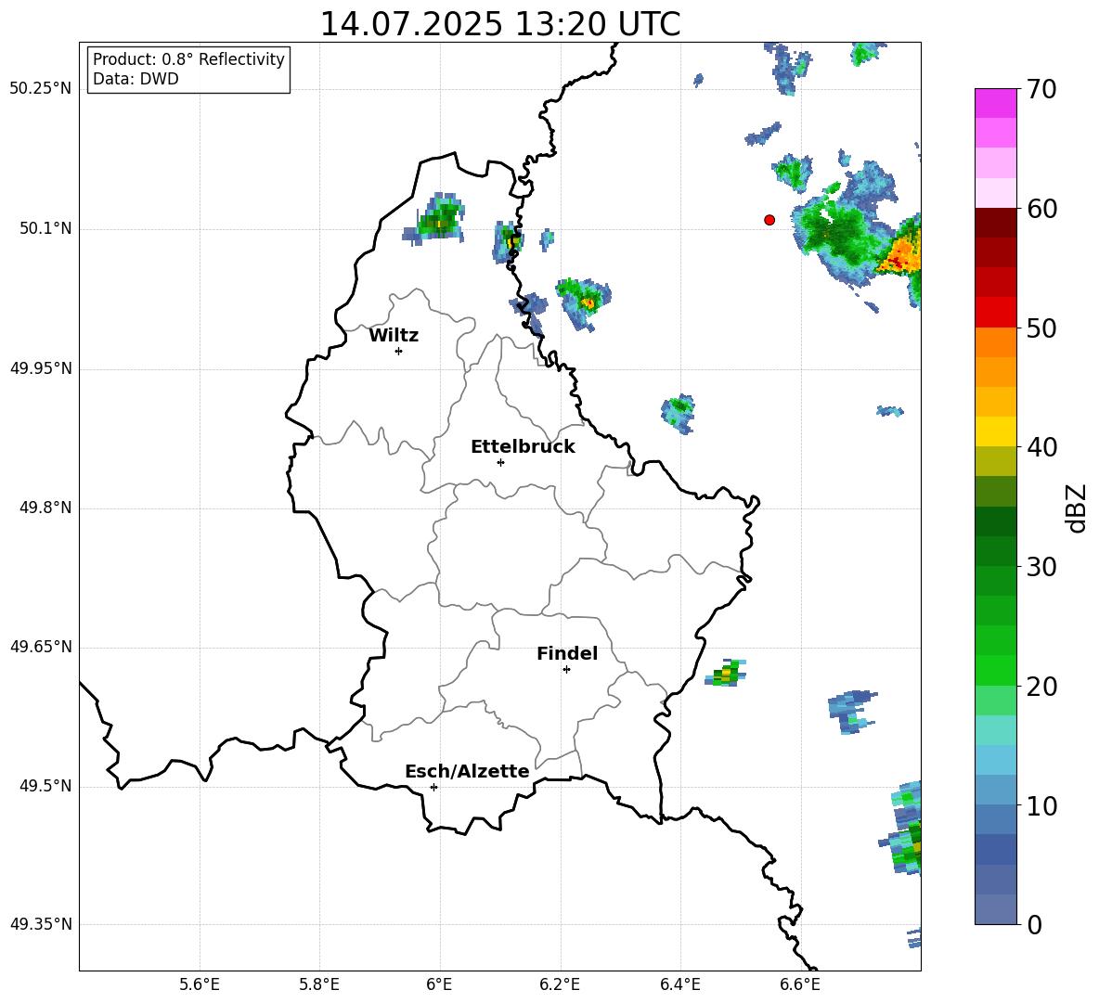Click the magenta top colorbar segment
The image size is (1099, 1003).
coord(995,103)
